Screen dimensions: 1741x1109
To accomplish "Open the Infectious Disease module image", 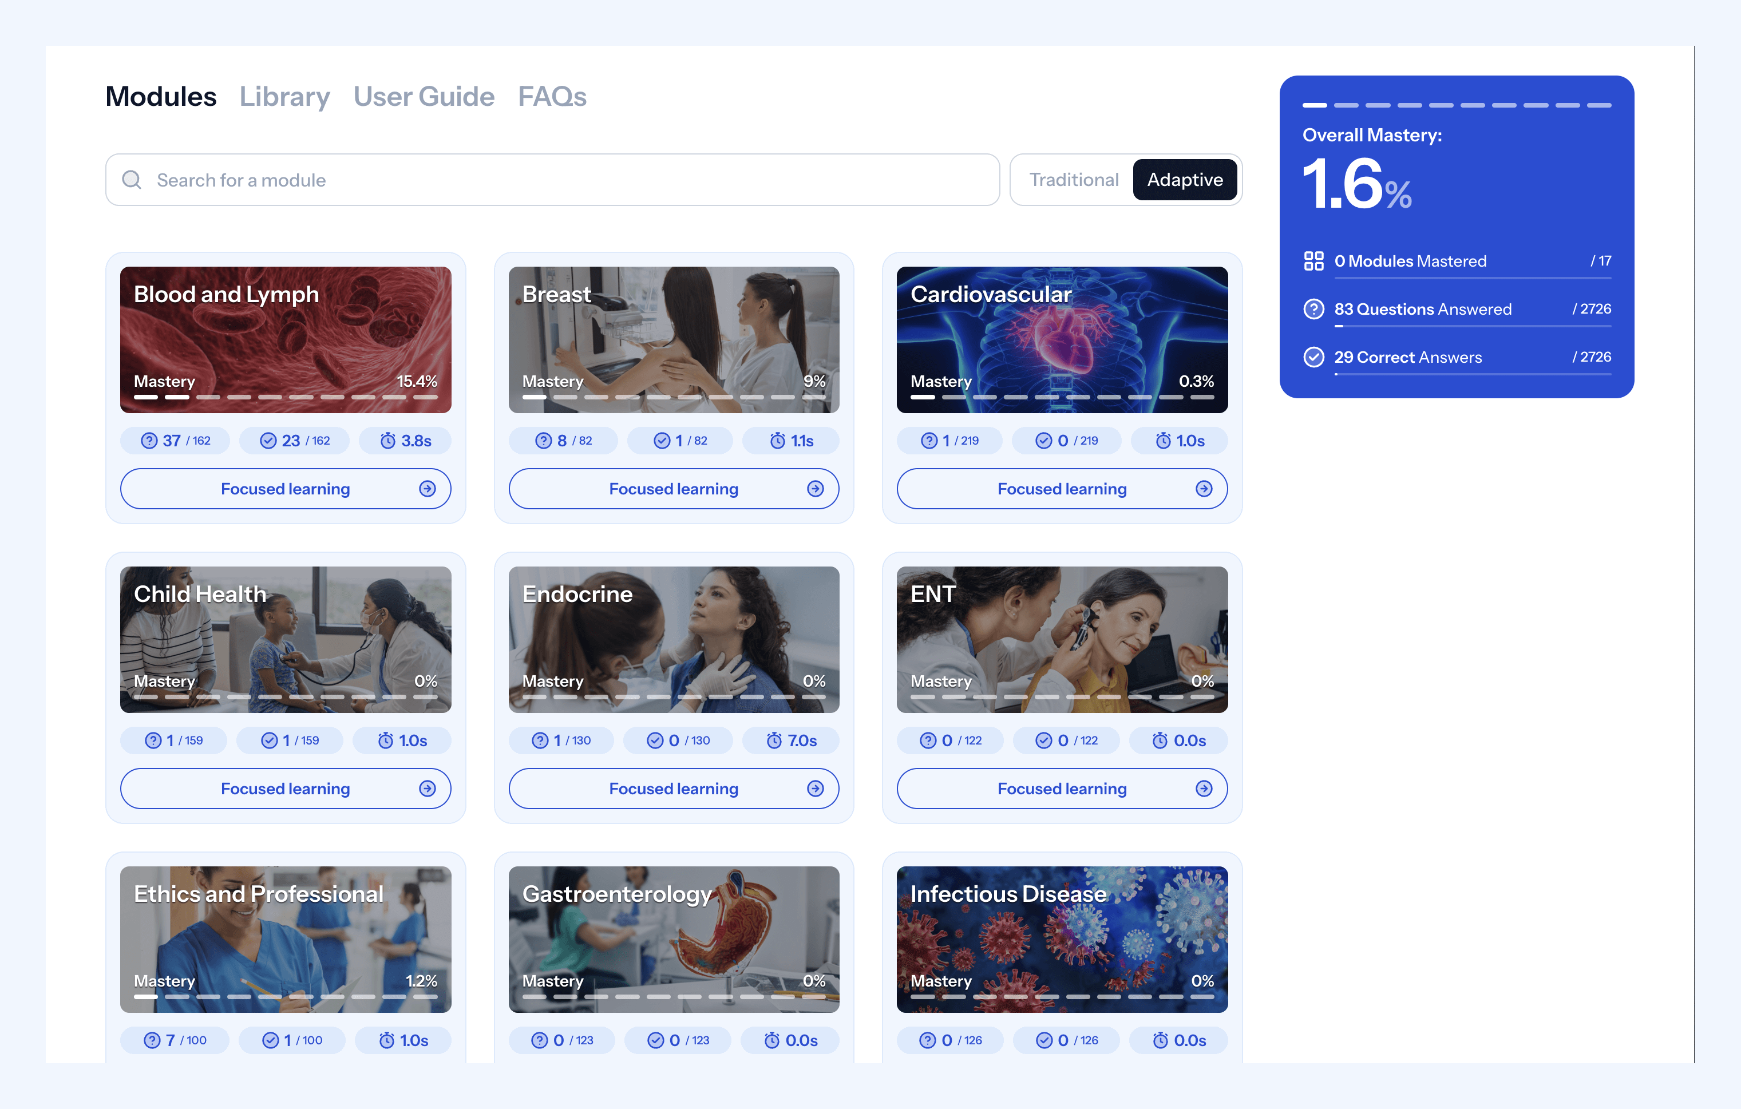I will click(1062, 939).
